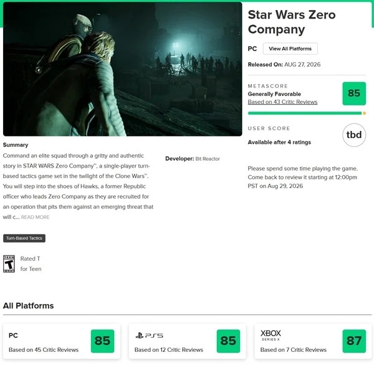Click the PS5 platform logo

(150, 336)
